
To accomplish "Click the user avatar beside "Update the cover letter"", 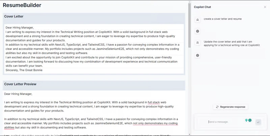I will (x=197, y=43).
